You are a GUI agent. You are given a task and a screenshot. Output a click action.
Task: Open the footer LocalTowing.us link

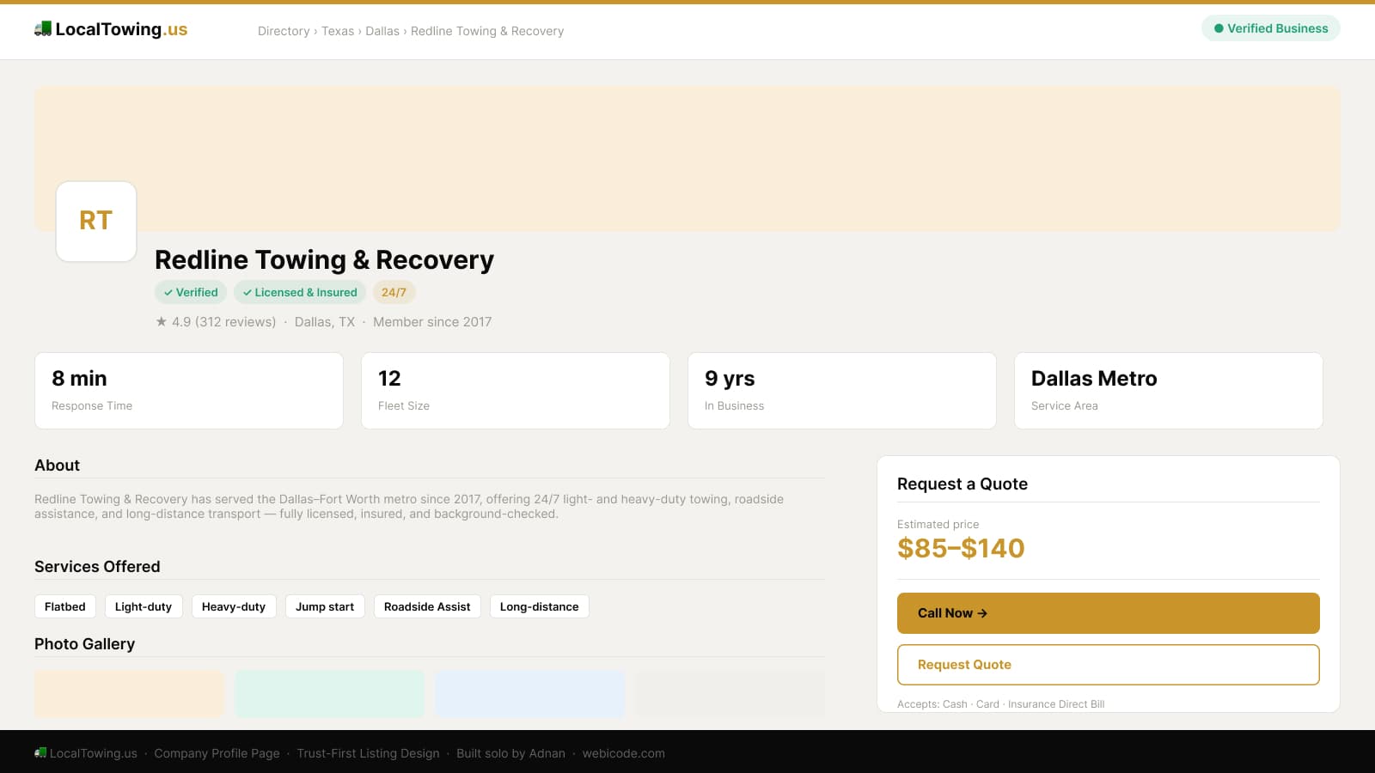(94, 753)
